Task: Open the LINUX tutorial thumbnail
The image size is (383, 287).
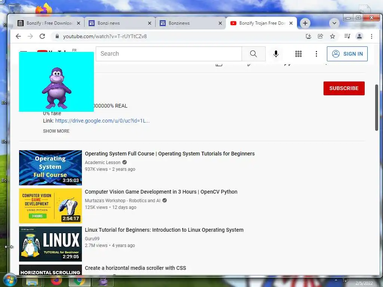Action: coord(50,244)
